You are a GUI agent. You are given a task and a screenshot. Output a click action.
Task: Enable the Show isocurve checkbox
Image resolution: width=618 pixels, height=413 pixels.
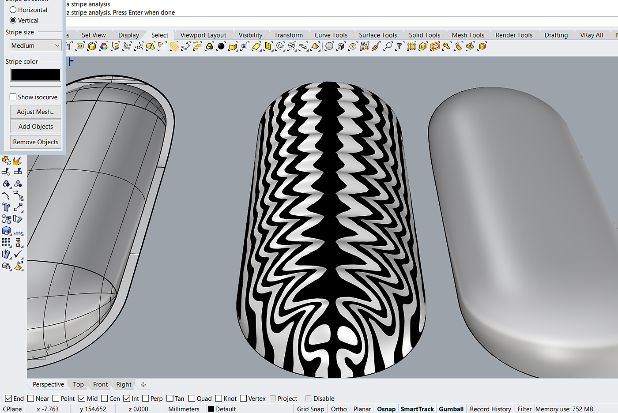pos(13,97)
